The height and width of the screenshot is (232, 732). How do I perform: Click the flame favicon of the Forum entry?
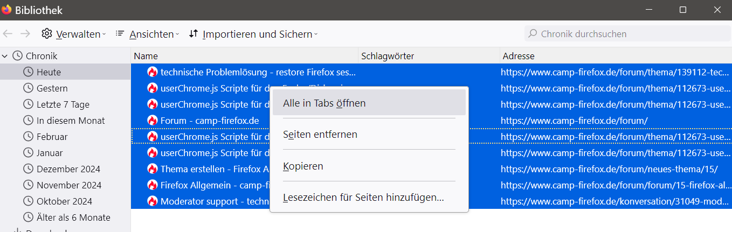point(153,121)
